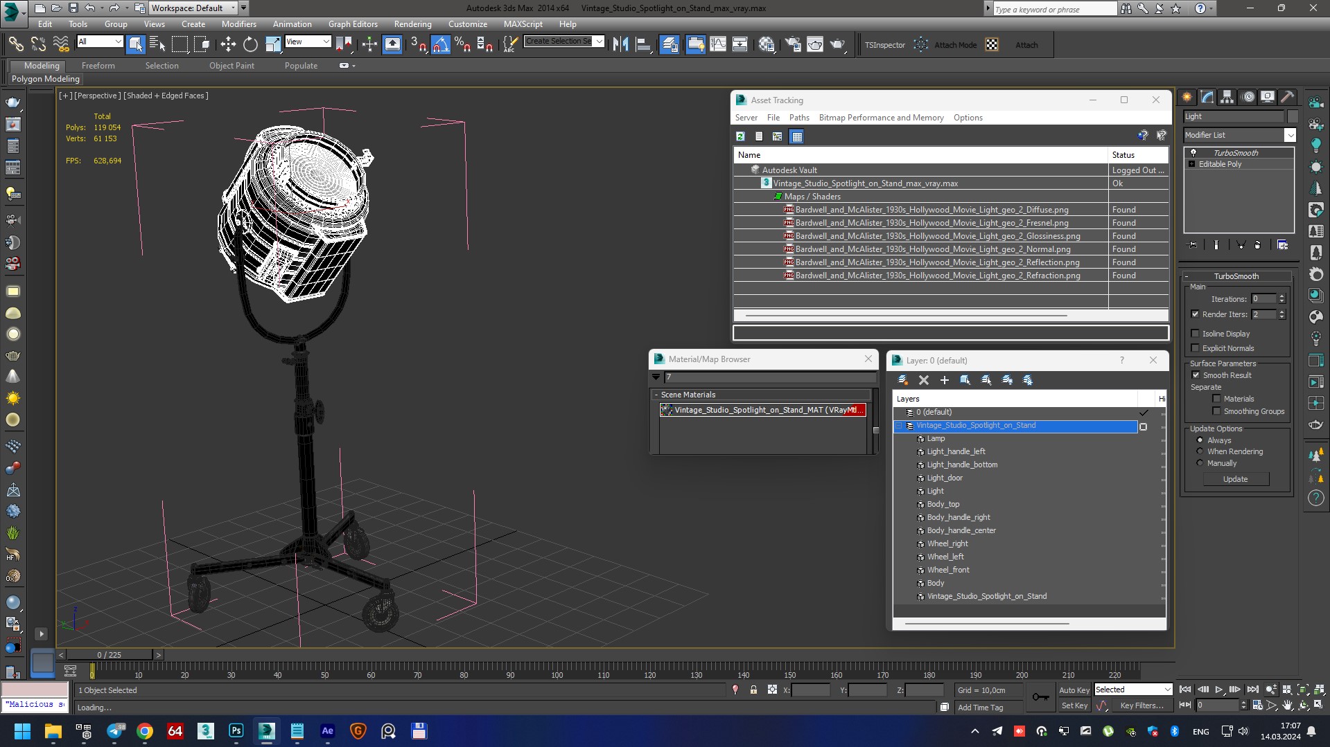This screenshot has width=1330, height=747.
Task: Click the Auto Key button
Action: point(1074,690)
